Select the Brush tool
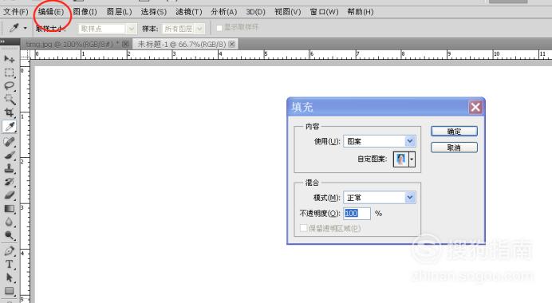Image resolution: width=552 pixels, height=303 pixels. coord(9,155)
